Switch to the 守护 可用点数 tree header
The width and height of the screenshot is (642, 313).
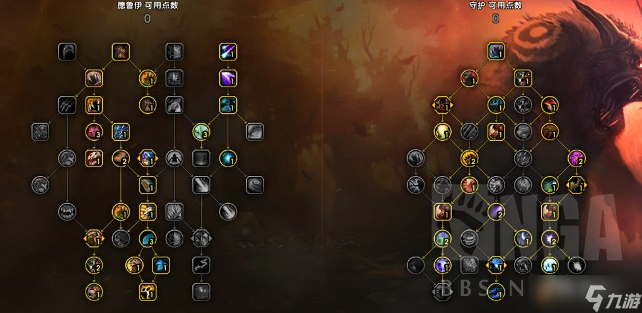pyautogui.click(x=496, y=5)
